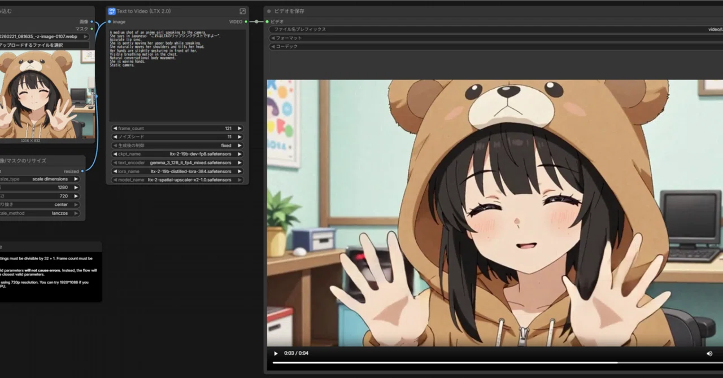Increase ノイズシード with right arrow
This screenshot has height=378, width=723.
[x=239, y=137]
